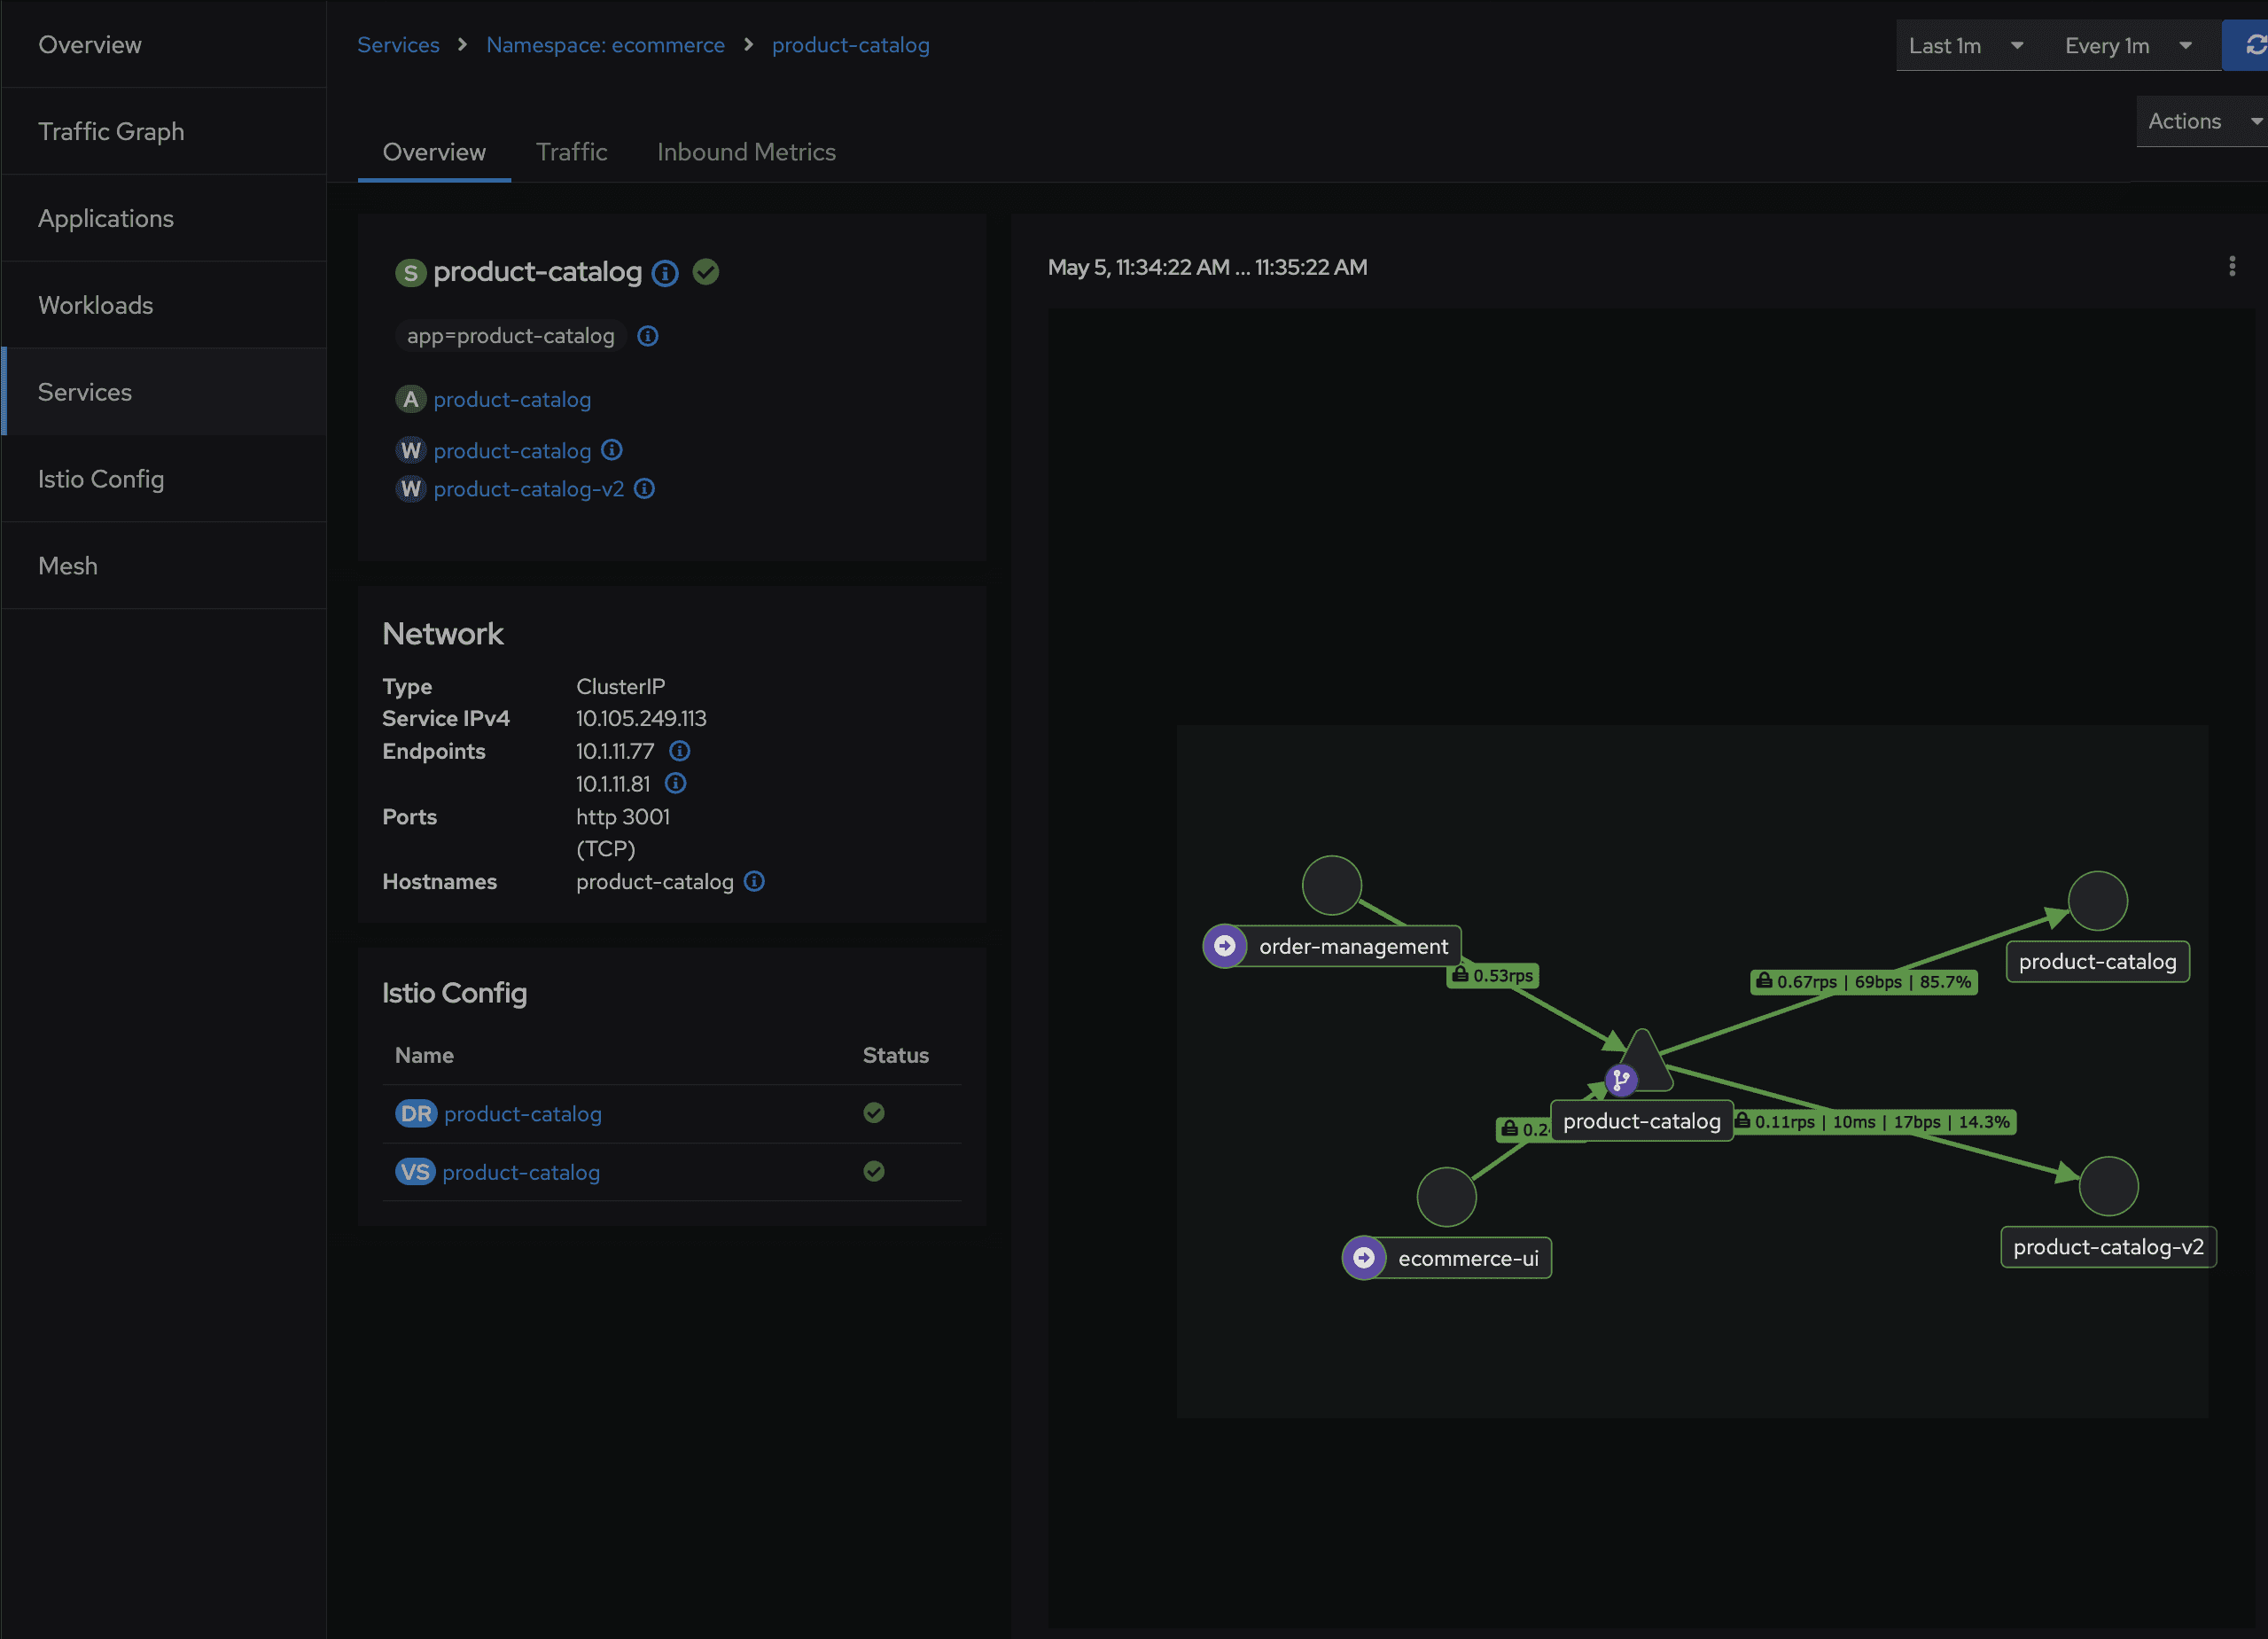Viewport: 2268px width, 1639px height.
Task: Click the info icon beside workload product-catalog
Action: (612, 450)
